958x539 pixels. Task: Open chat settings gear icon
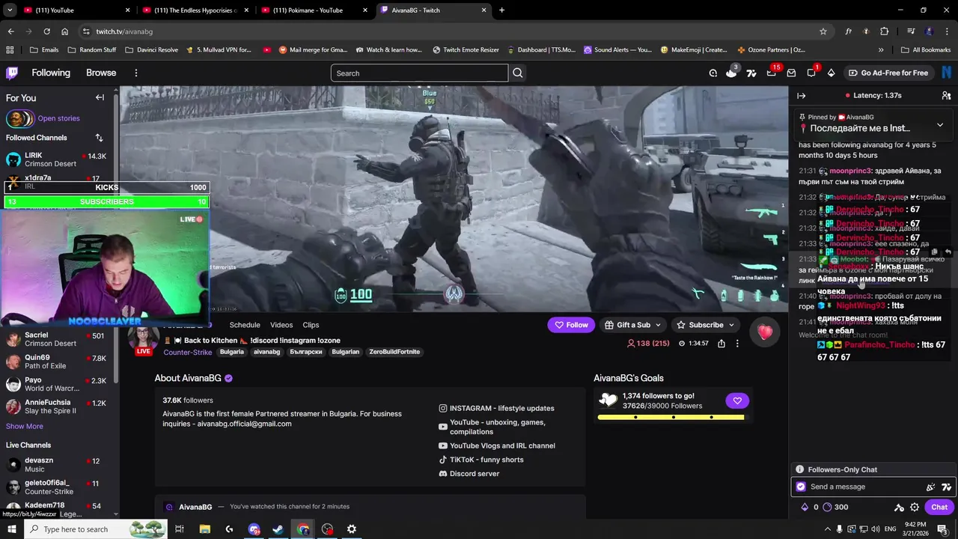coord(915,507)
